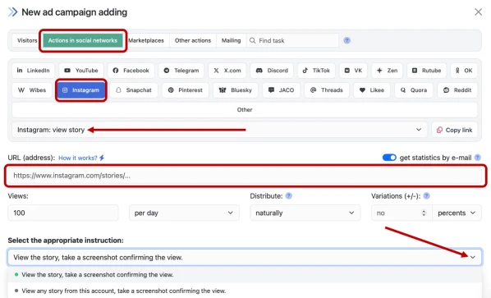
Task: Pick Discord from the network list
Action: [x=272, y=71]
